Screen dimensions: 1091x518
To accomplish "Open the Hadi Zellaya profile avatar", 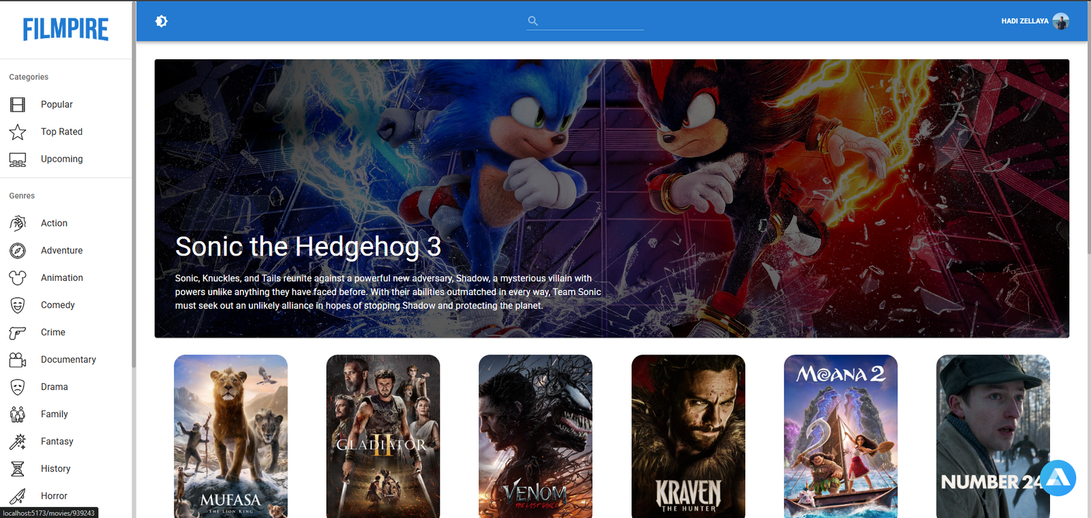I will [x=1060, y=21].
